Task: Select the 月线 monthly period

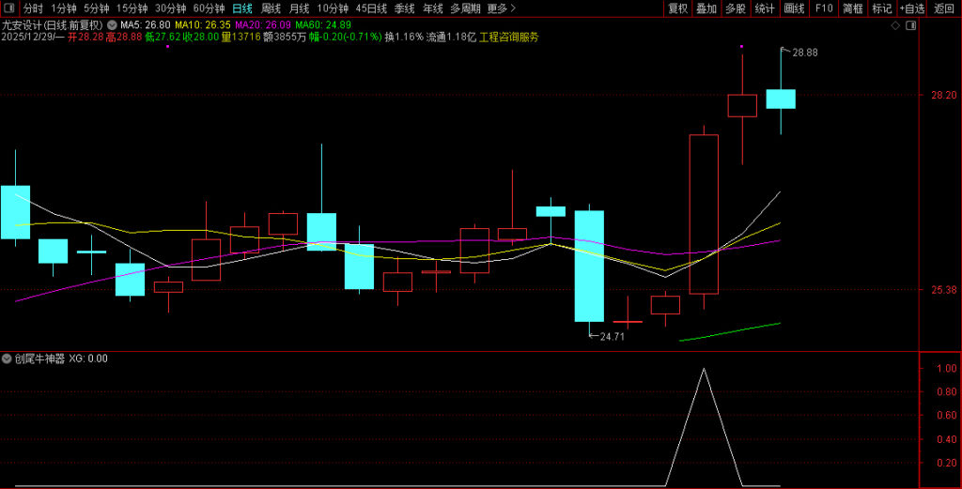Action: pyautogui.click(x=300, y=8)
